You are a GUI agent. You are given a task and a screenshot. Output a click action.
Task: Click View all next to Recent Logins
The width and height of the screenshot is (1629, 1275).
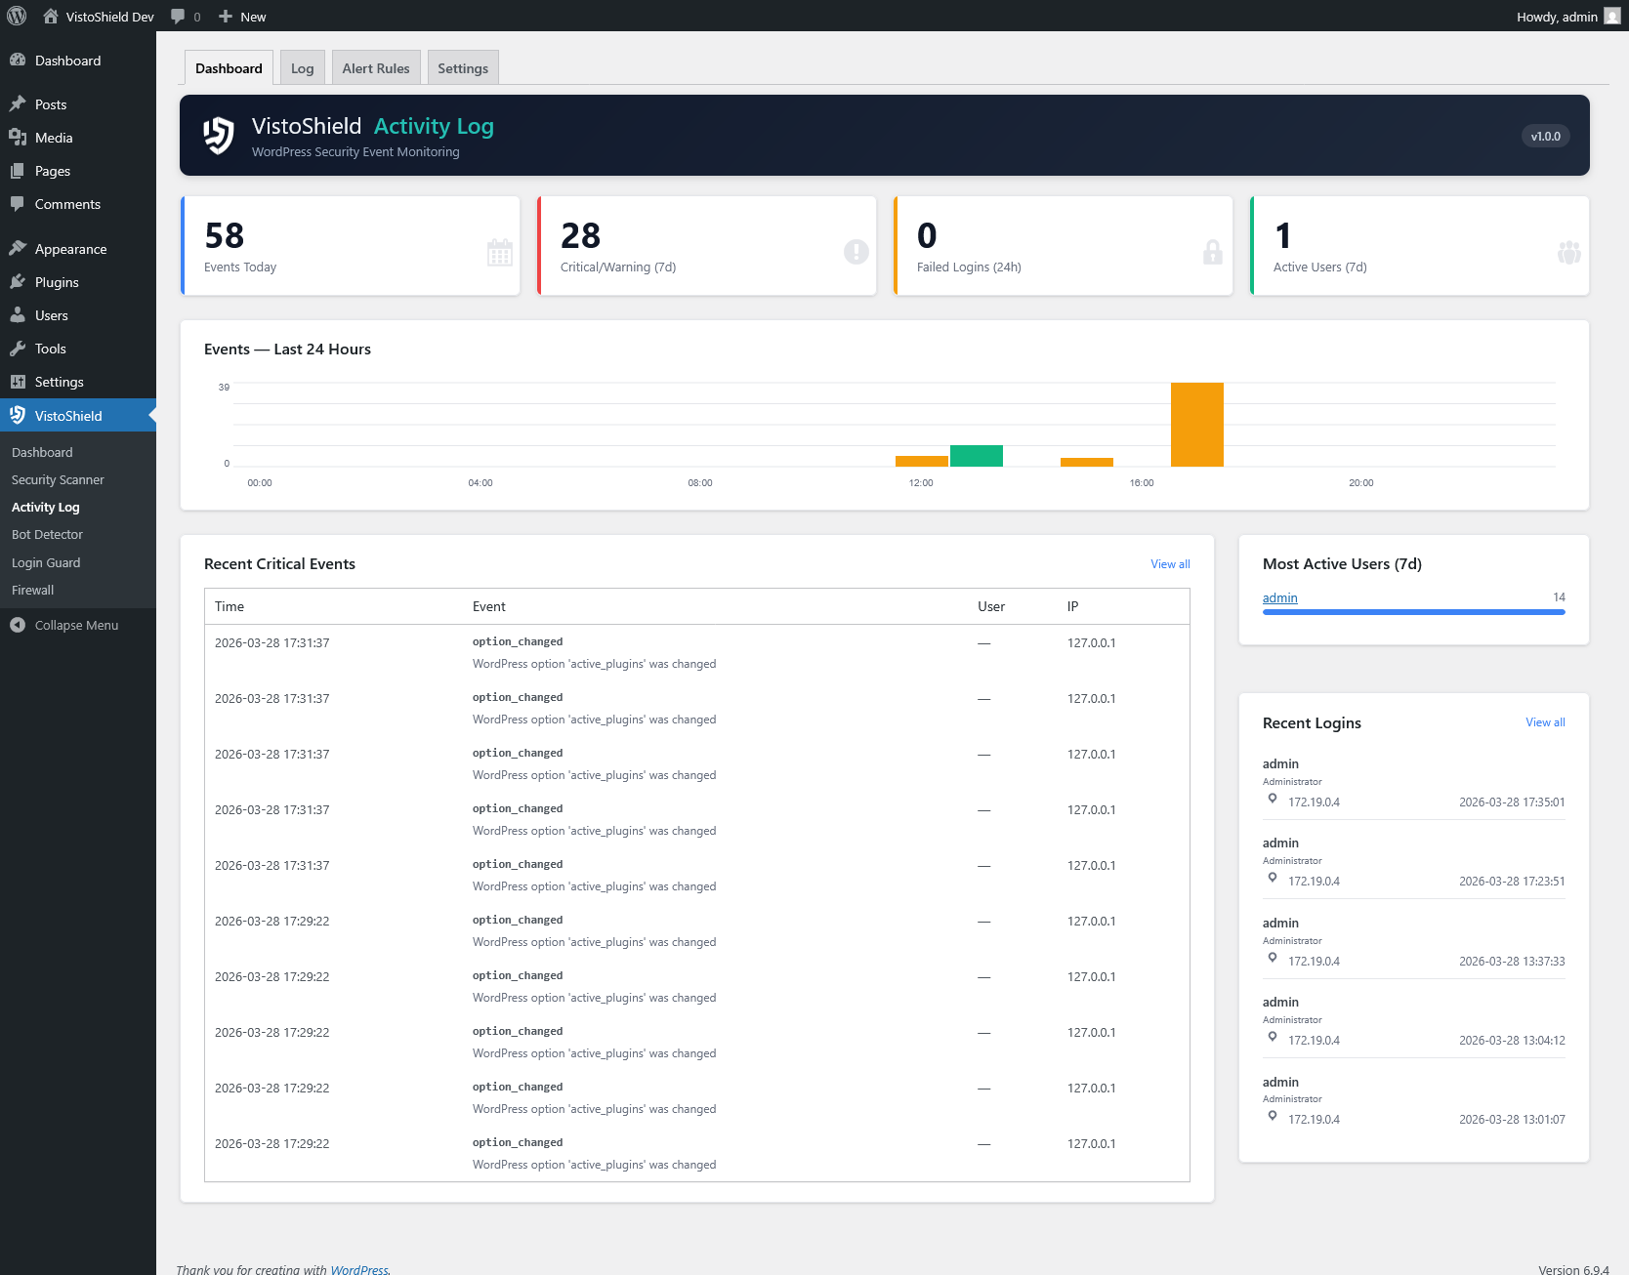click(1544, 722)
